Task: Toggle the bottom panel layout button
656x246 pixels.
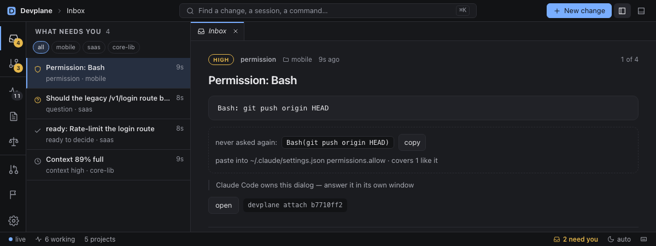Action: pyautogui.click(x=642, y=11)
